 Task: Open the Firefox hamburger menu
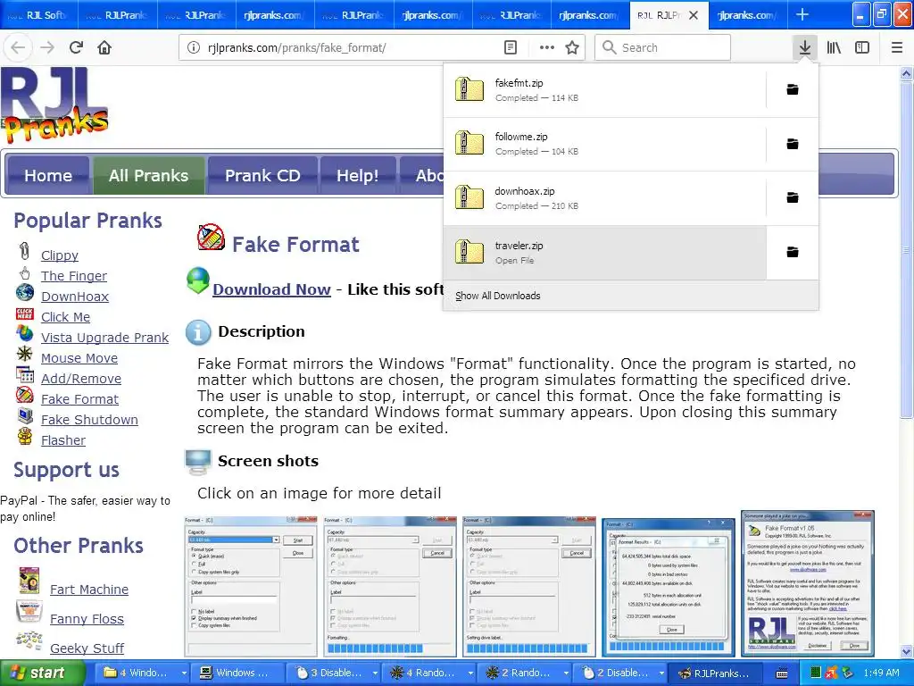click(897, 48)
